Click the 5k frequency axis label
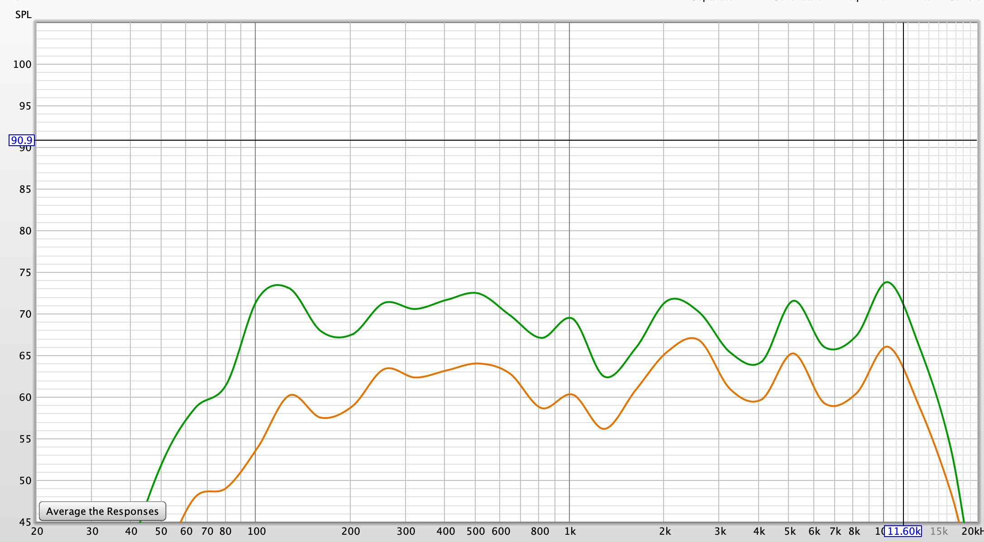984x542 pixels. coord(790,532)
